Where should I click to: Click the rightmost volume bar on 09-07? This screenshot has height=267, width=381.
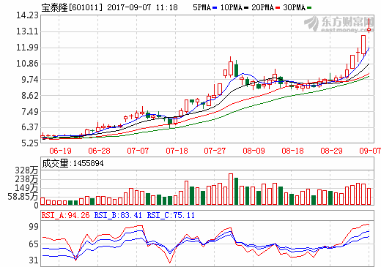click(x=369, y=197)
